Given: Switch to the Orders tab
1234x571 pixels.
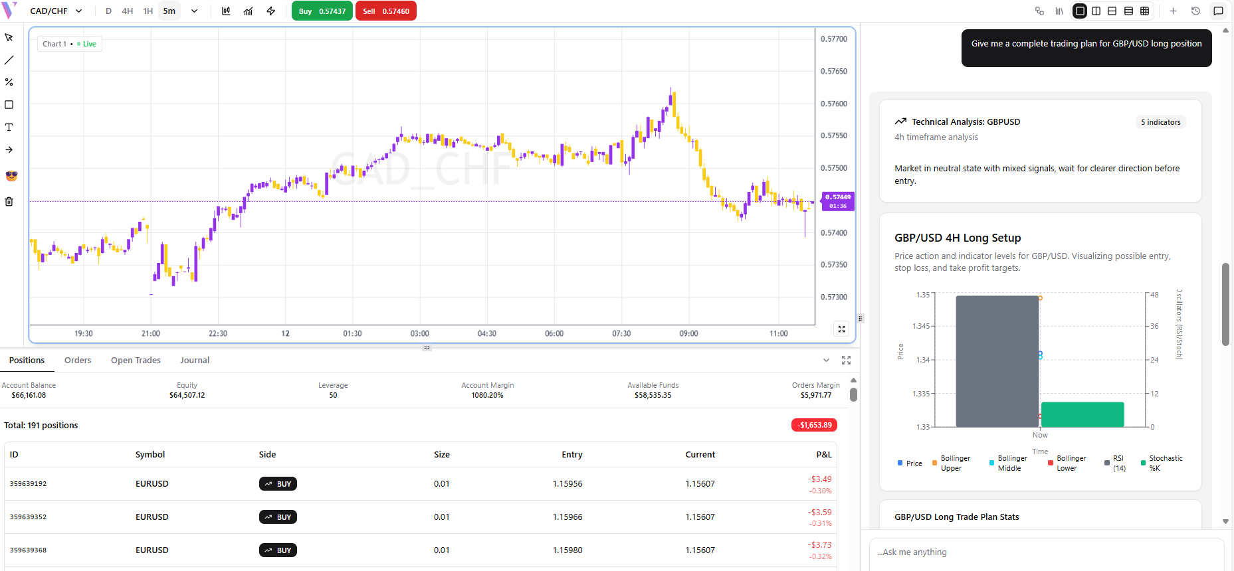Looking at the screenshot, I should point(78,361).
